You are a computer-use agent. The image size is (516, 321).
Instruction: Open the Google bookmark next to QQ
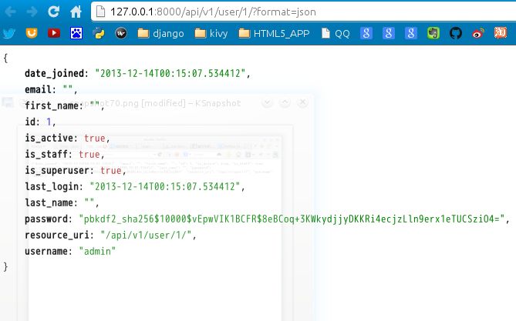coord(366,33)
